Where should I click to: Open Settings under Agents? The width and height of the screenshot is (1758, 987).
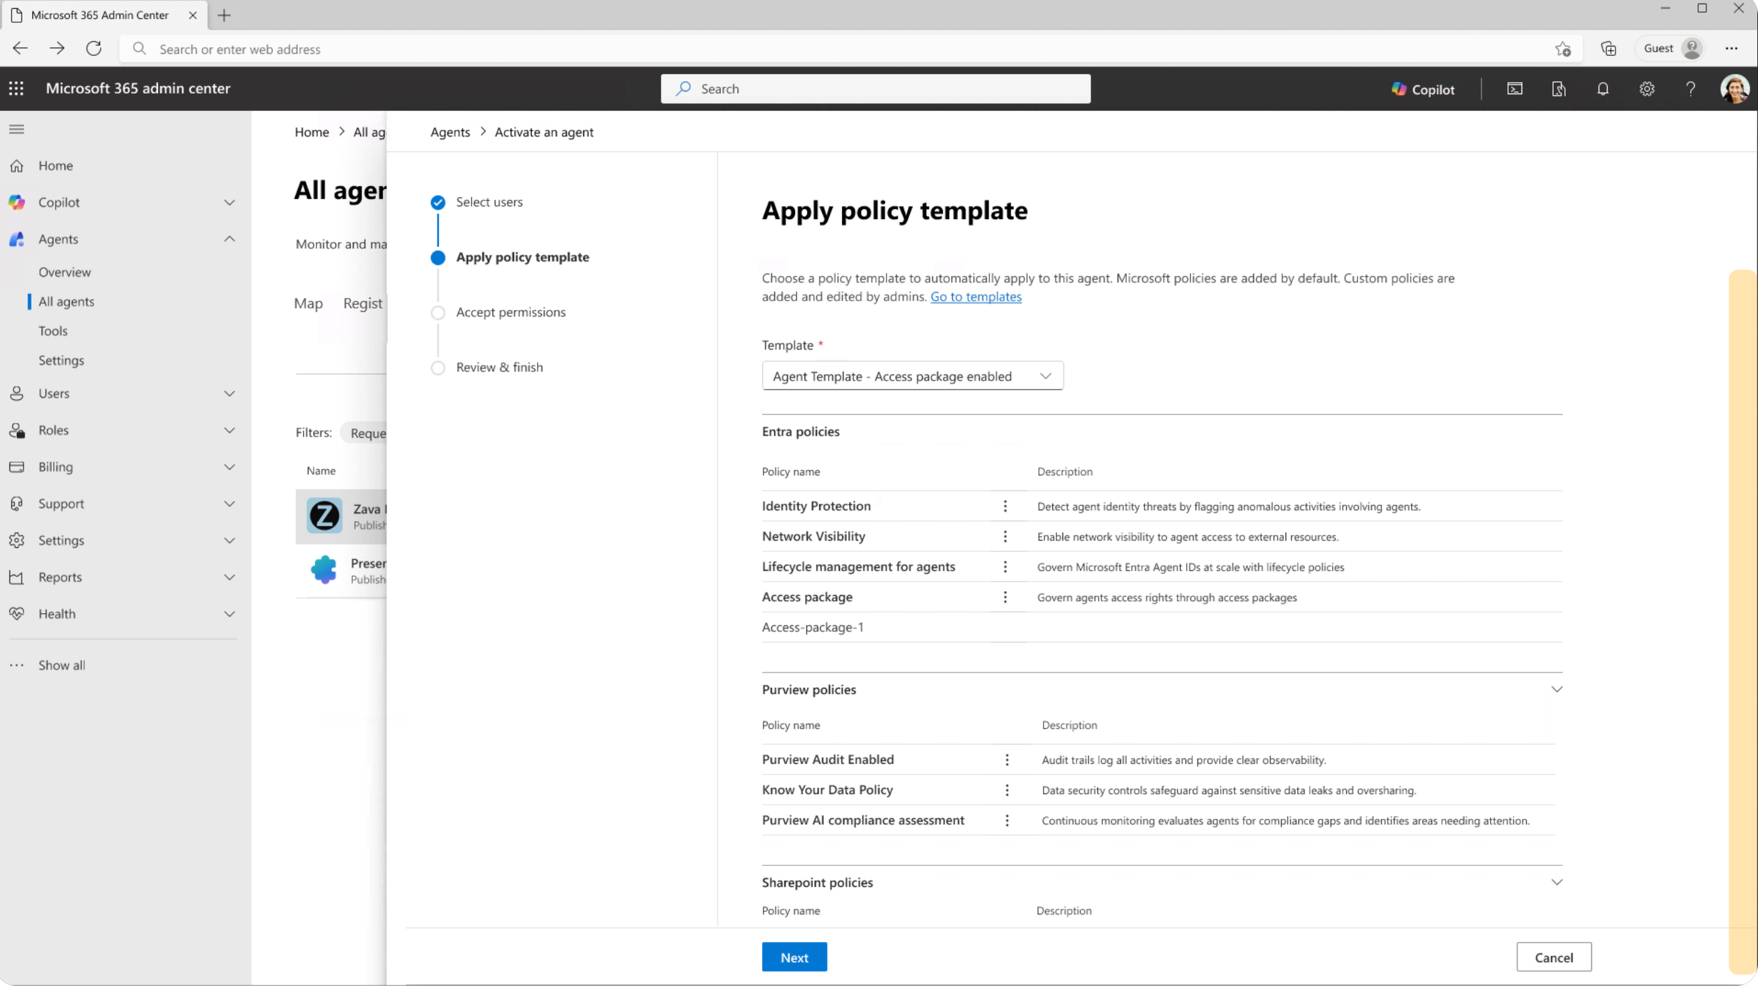pyautogui.click(x=60, y=360)
